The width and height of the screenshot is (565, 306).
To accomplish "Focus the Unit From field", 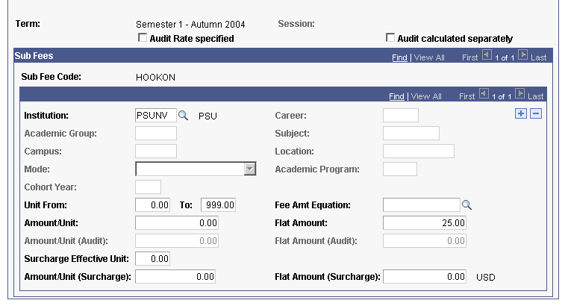I will (152, 204).
